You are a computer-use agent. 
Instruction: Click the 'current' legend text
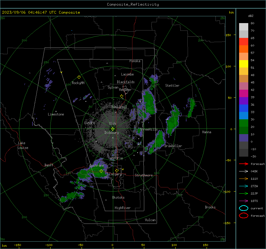(x=257, y=208)
